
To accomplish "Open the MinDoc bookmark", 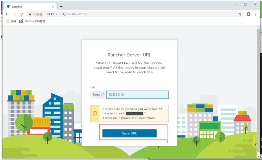I will tap(33, 21).
